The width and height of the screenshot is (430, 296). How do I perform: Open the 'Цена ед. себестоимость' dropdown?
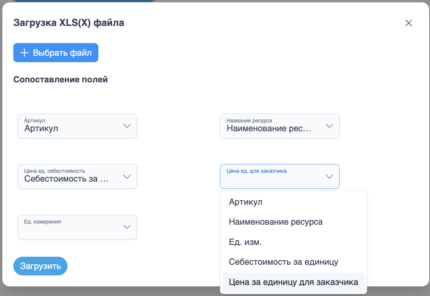(77, 176)
